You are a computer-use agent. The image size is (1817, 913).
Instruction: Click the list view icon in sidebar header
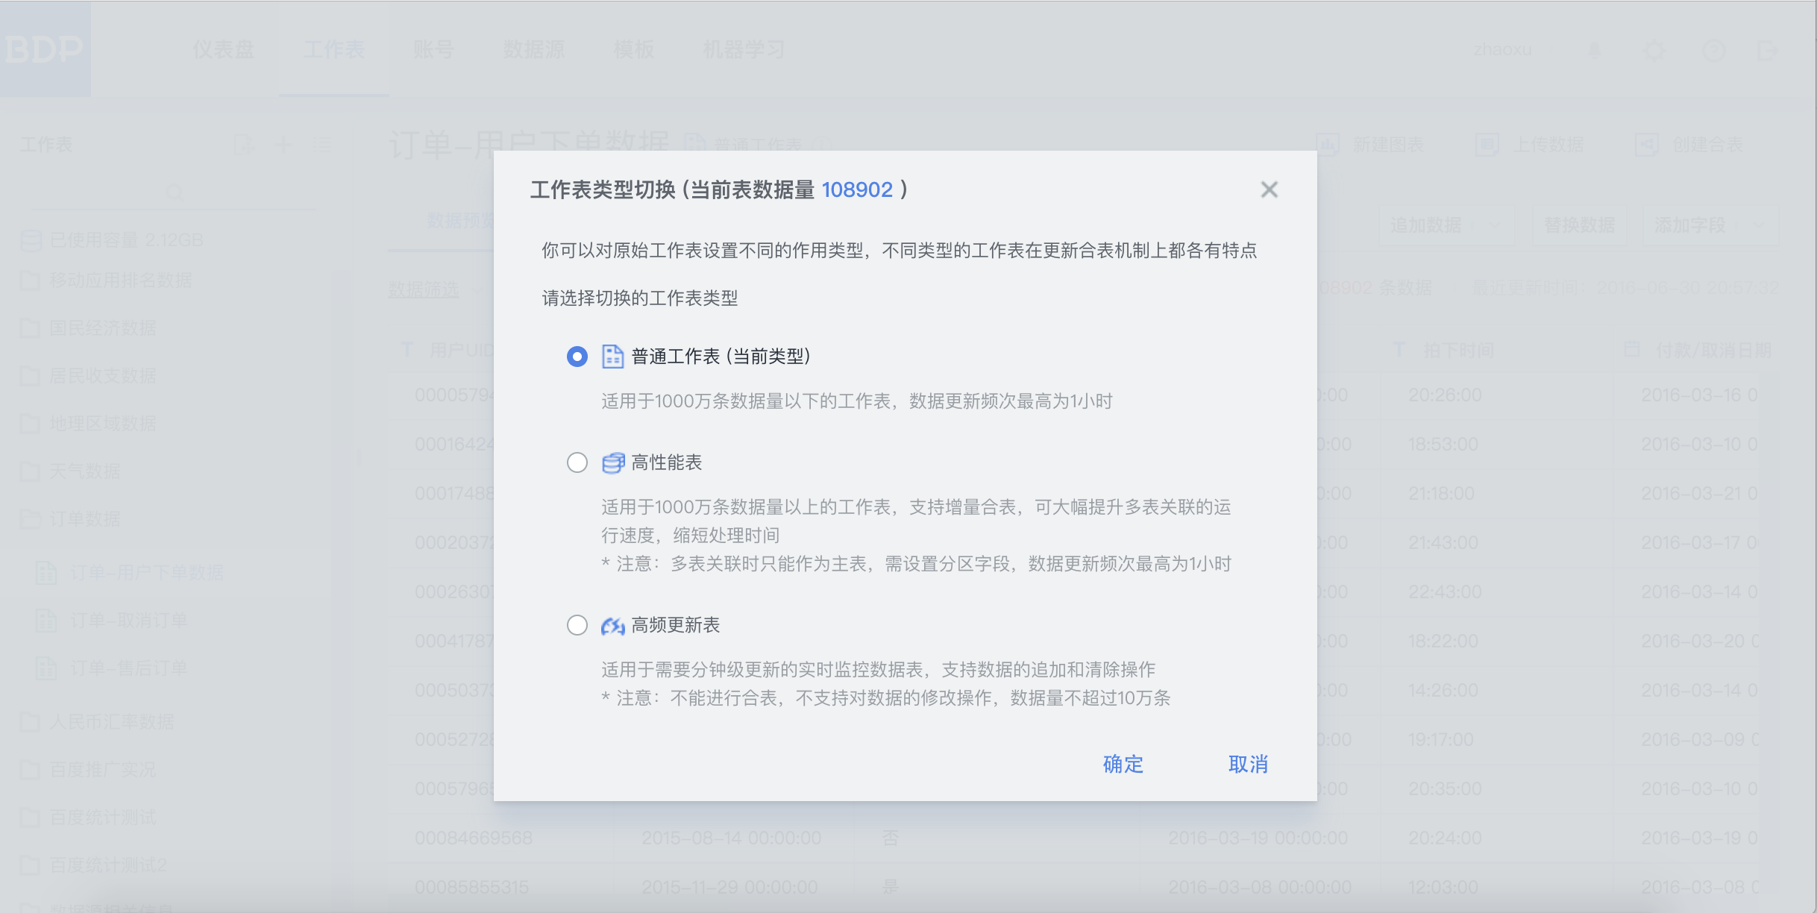click(x=321, y=144)
